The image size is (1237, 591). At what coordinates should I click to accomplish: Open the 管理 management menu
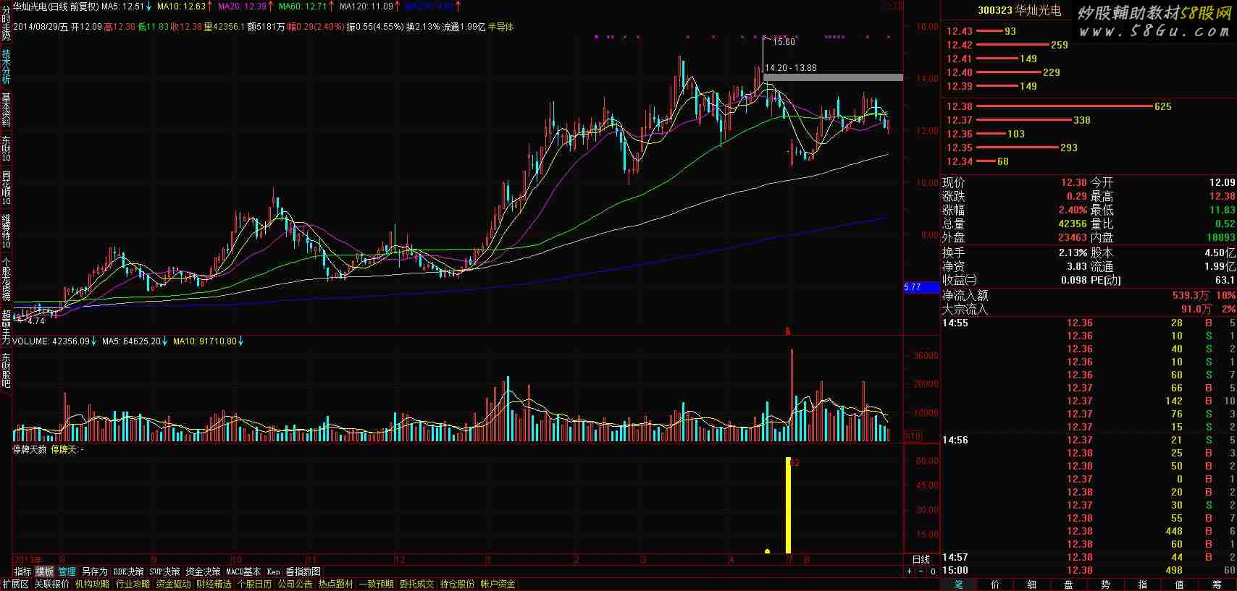click(67, 571)
